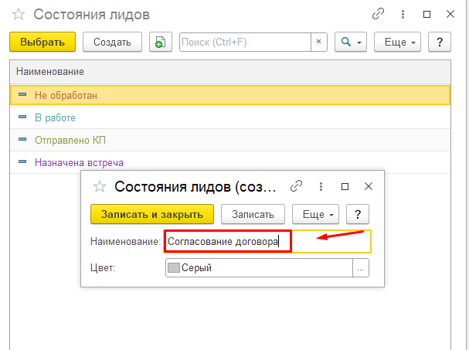Open Еще menu in main window toolbar
Screen dimensions: 469x350
point(397,42)
